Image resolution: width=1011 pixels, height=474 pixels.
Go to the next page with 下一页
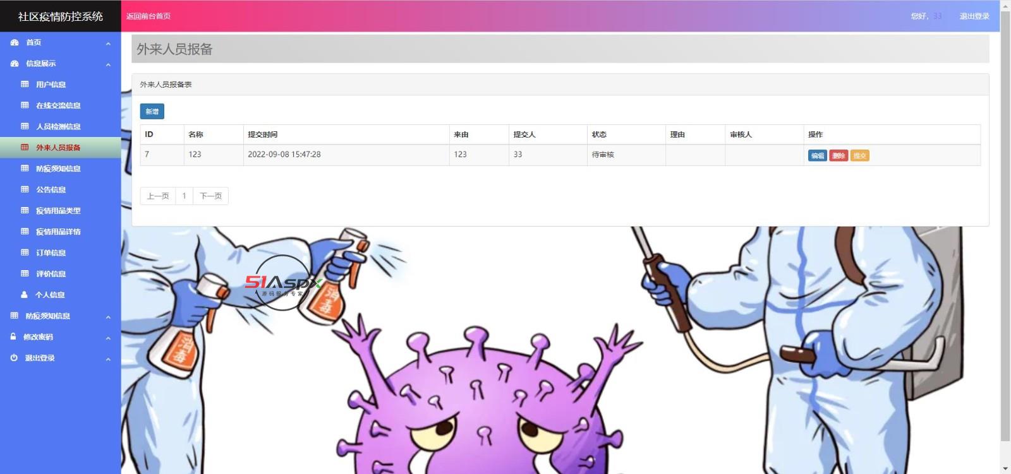point(210,196)
